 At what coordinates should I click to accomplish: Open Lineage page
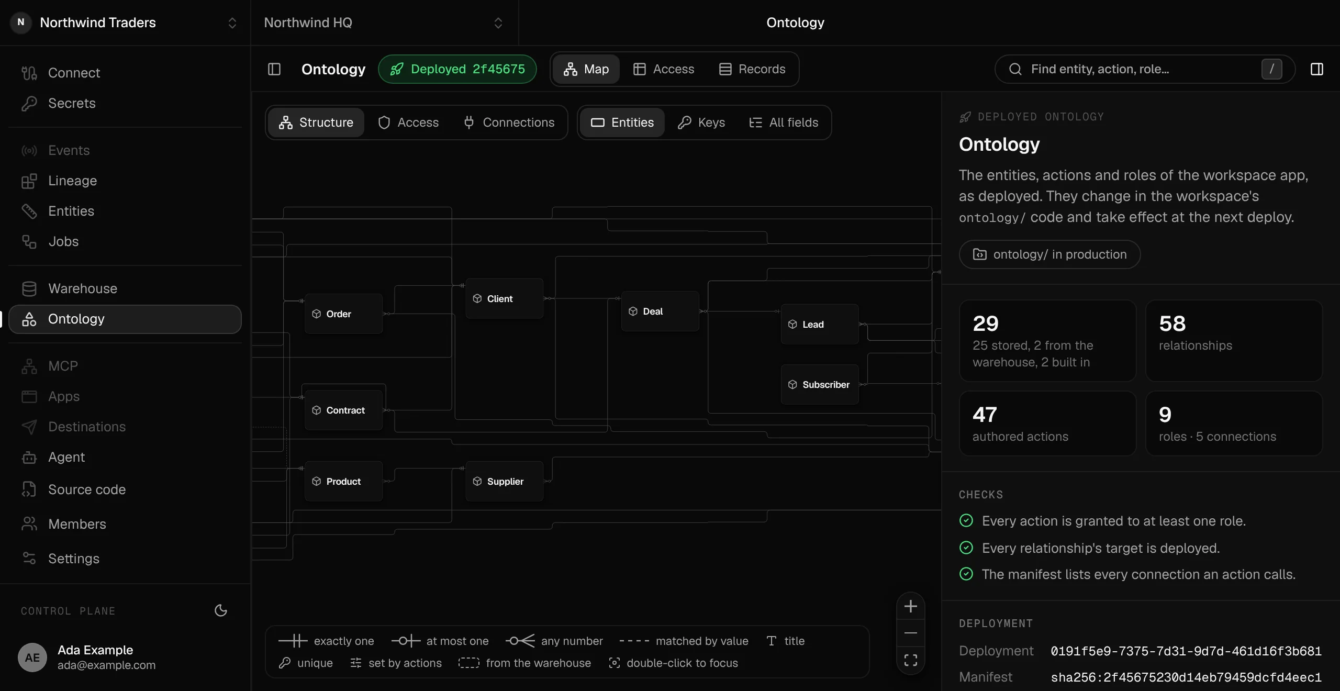pos(125,181)
